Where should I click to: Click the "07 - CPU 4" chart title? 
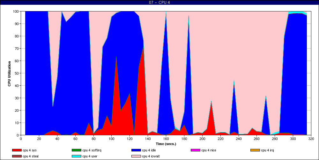[x=159, y=3]
